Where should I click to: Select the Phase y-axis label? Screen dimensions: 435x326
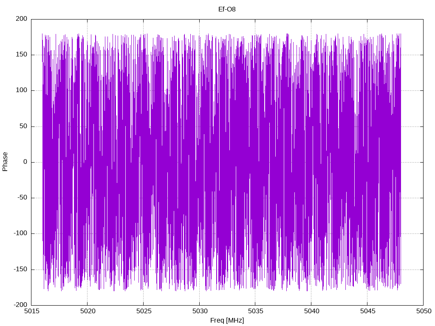[5, 162]
